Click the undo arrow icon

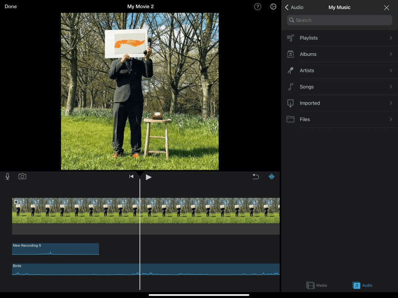[256, 176]
